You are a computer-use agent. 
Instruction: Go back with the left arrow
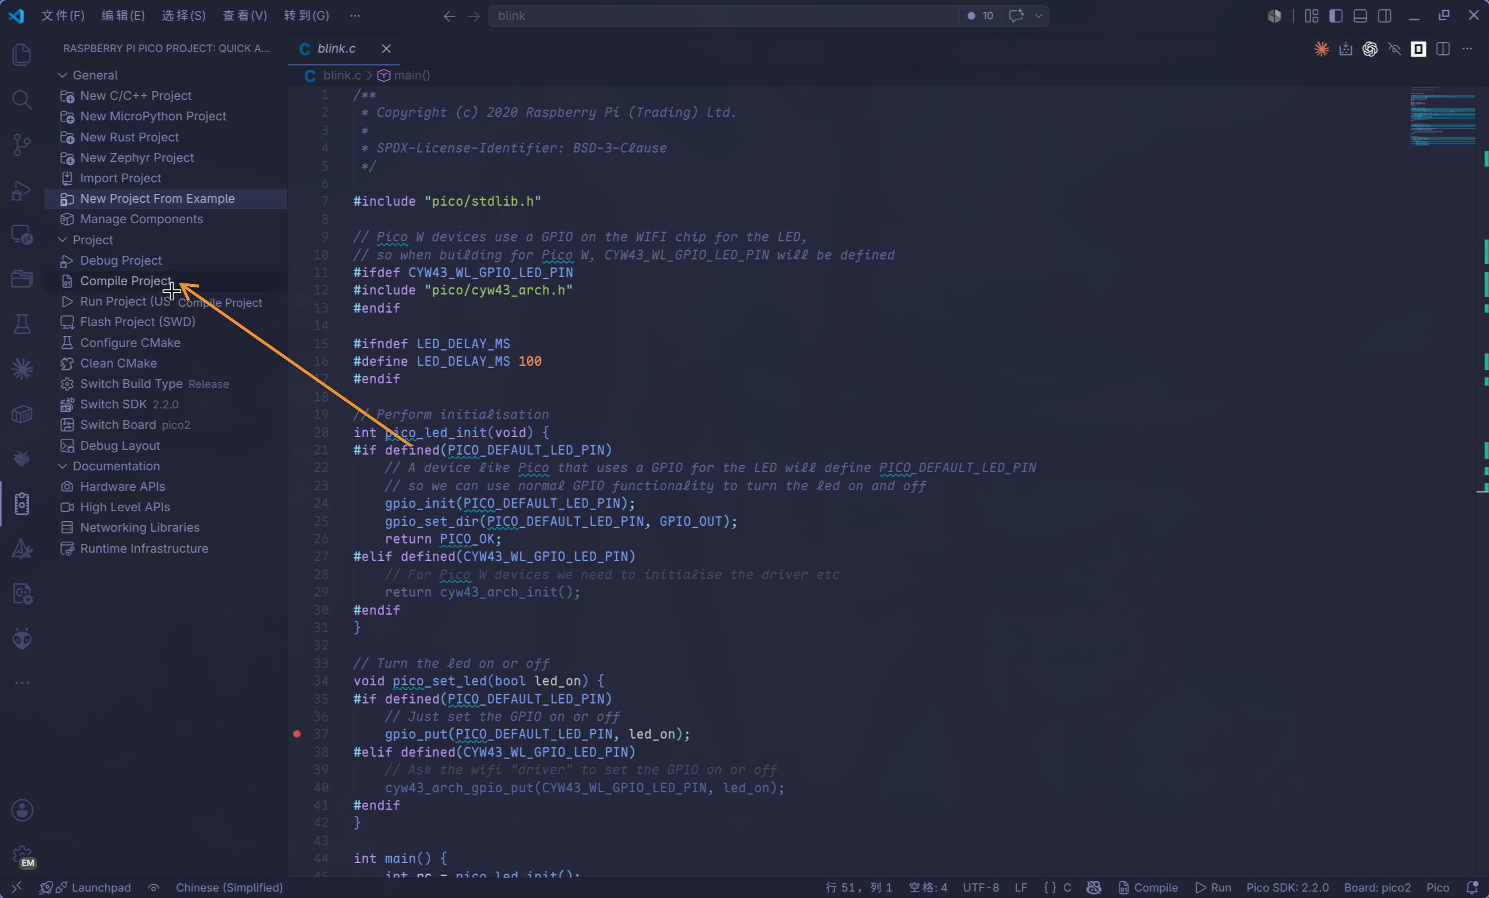tap(449, 16)
